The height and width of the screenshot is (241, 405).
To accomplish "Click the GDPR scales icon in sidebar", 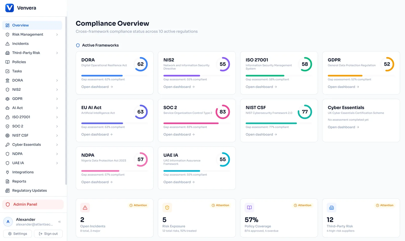I will pos(8,99).
